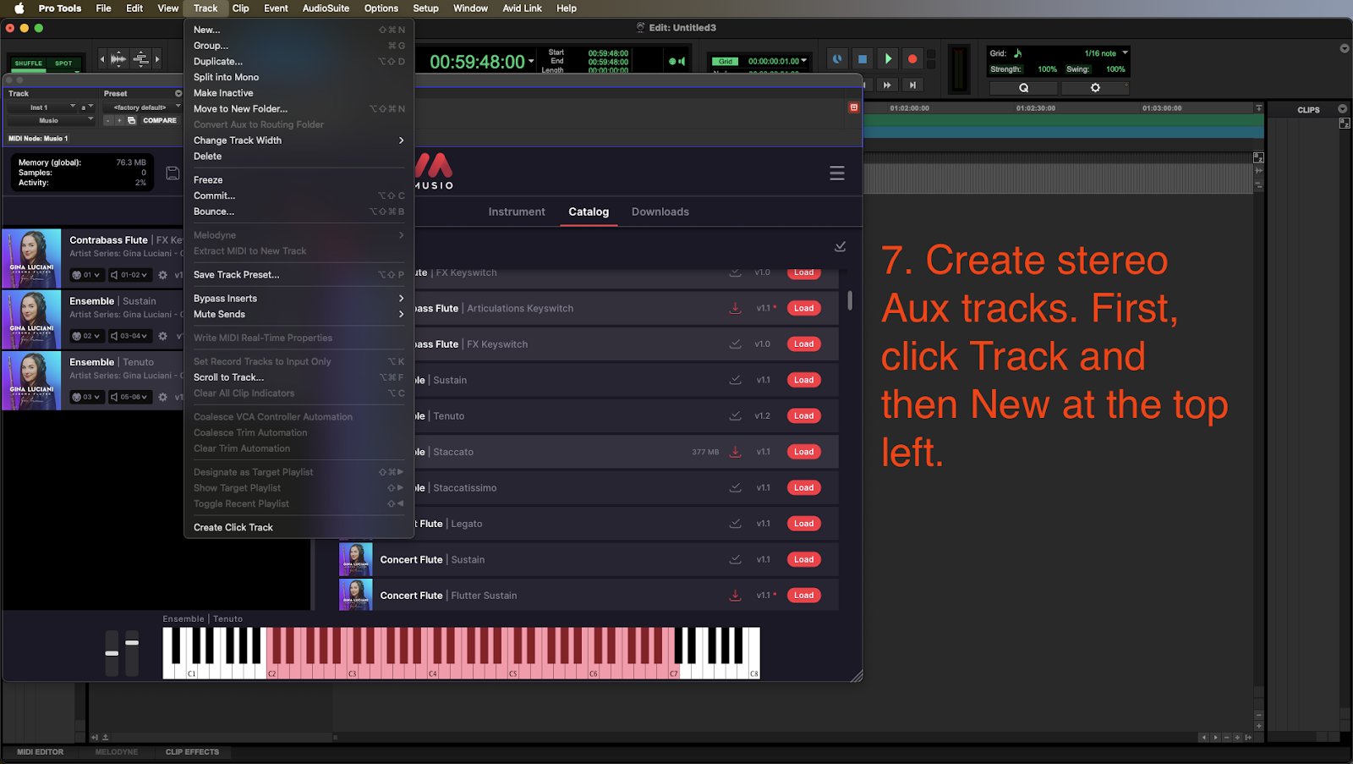Viewport: 1353px width, 764px height.
Task: Load the Articulations Keyswitch instrument
Action: click(803, 308)
